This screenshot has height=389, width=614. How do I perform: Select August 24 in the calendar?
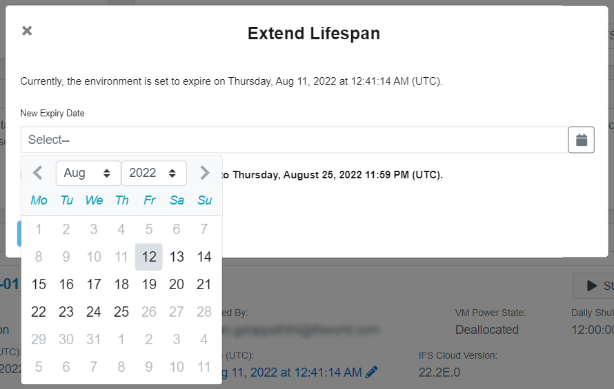pos(94,312)
